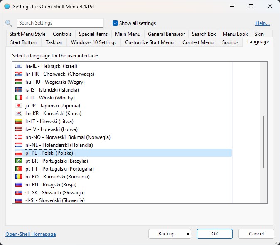
Task: Switch to the Start Menu Style tab
Action: point(27,34)
